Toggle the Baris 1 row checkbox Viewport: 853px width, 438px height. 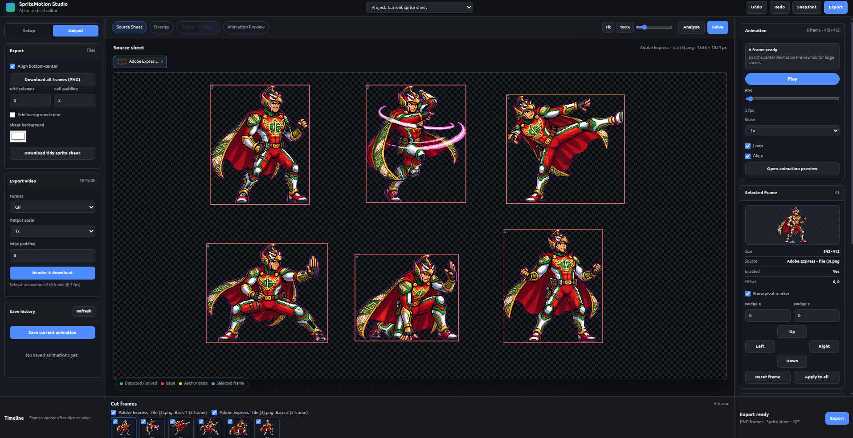pos(114,413)
